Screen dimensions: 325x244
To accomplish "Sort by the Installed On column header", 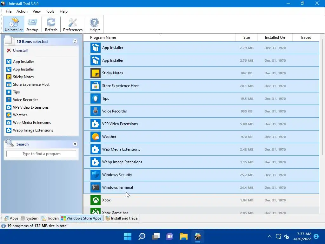I will [x=275, y=37].
